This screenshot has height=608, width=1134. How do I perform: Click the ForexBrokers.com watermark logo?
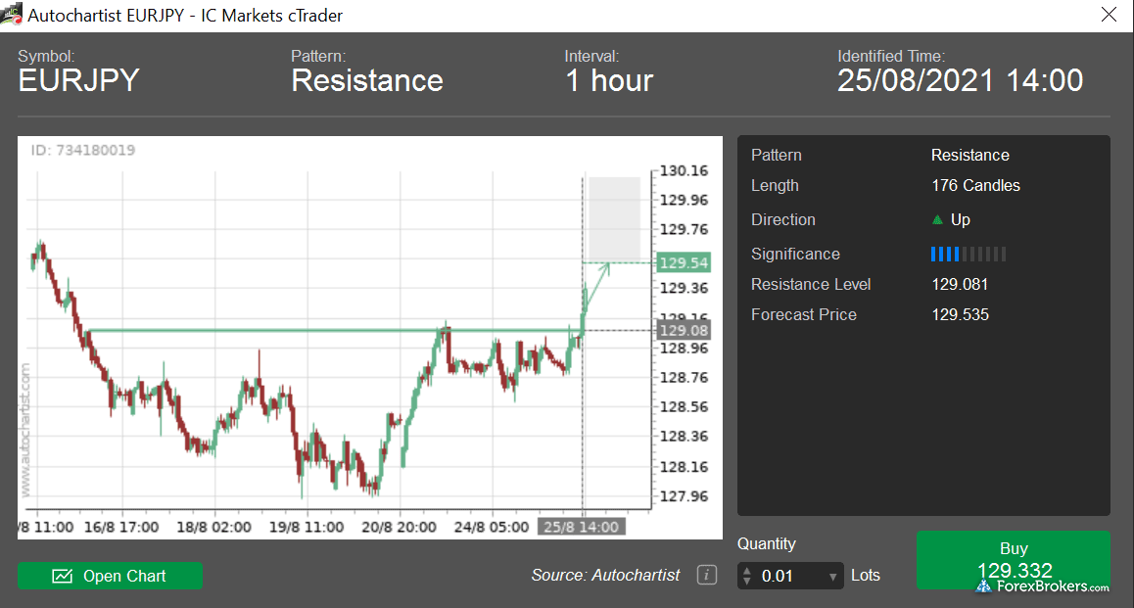[1042, 586]
